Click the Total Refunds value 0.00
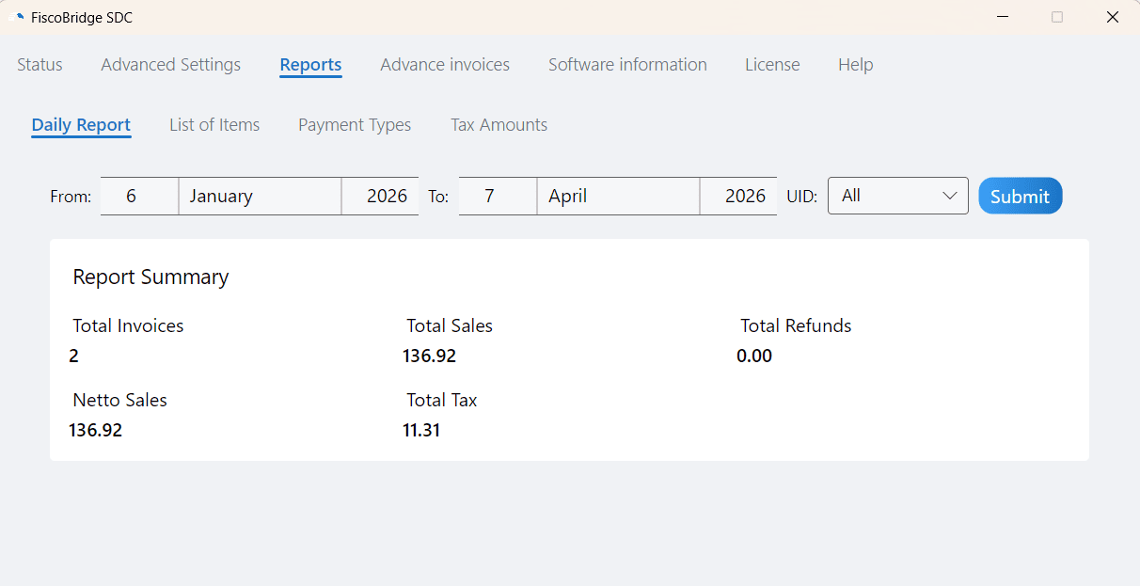This screenshot has width=1140, height=586. 754,356
